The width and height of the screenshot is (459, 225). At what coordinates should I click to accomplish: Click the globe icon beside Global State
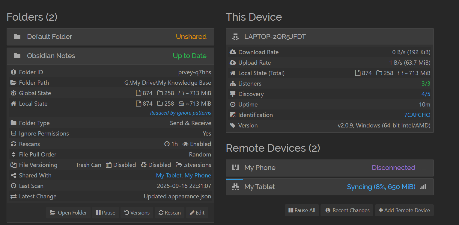(x=13, y=93)
